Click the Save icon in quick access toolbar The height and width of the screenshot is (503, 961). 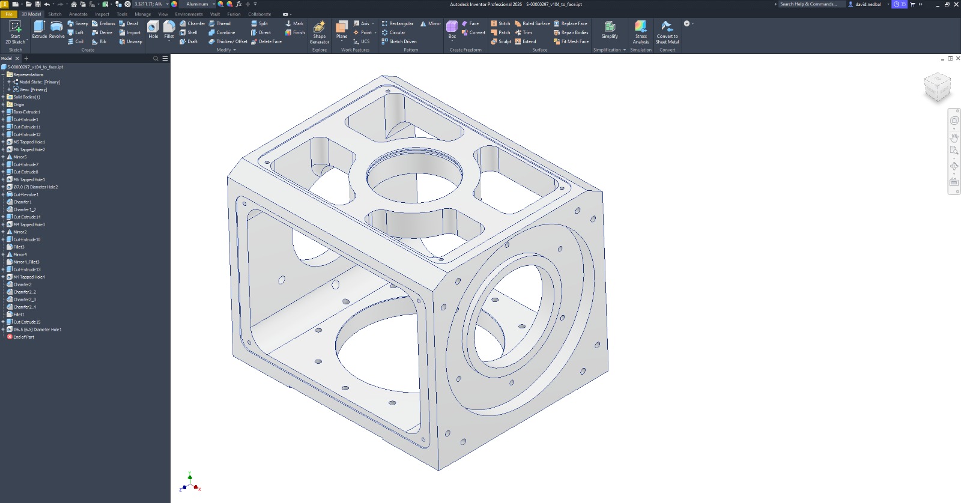(38, 4)
